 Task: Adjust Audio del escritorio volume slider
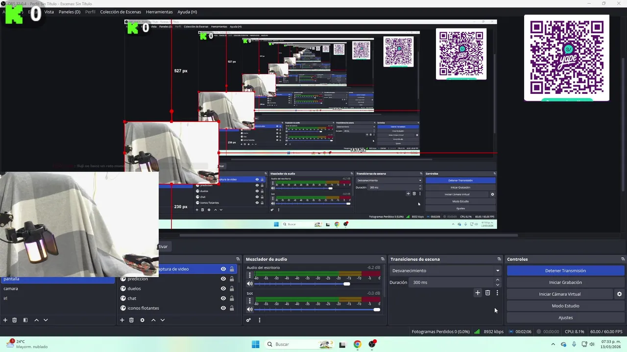point(347,284)
